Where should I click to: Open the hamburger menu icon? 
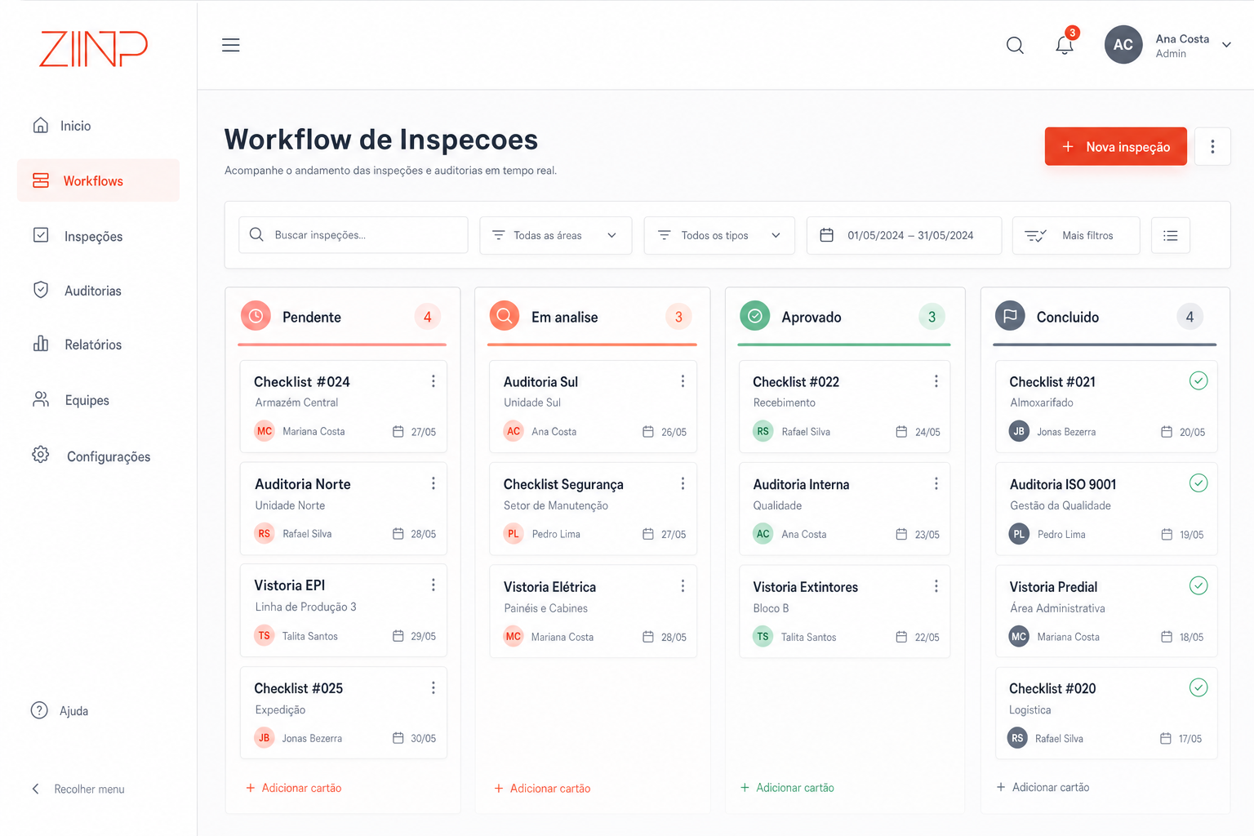(231, 45)
